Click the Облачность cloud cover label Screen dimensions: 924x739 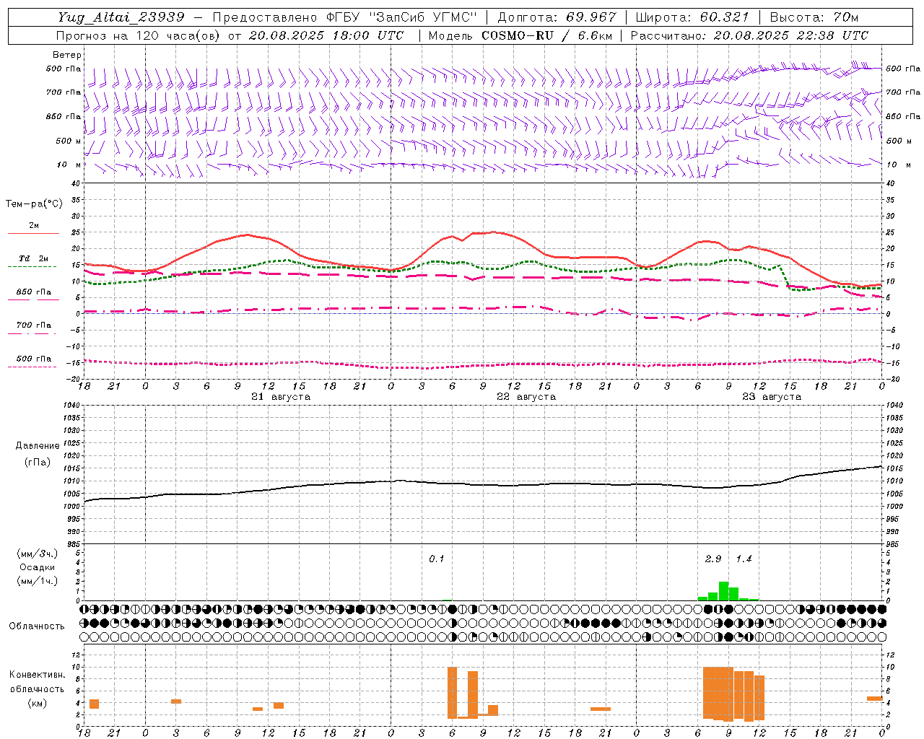point(37,626)
